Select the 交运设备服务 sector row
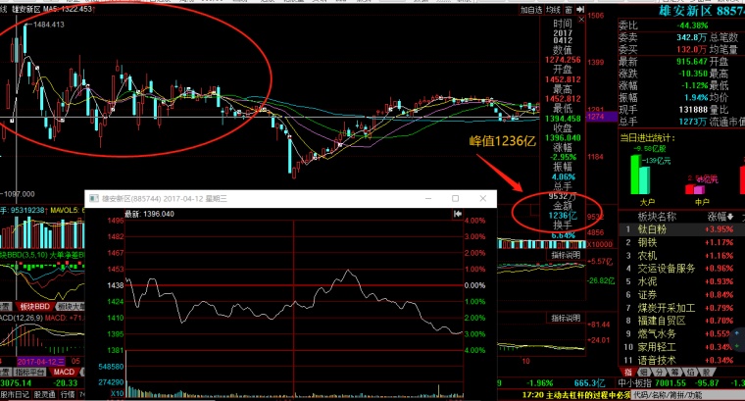Viewport: 745px width, 401px height. coord(682,269)
